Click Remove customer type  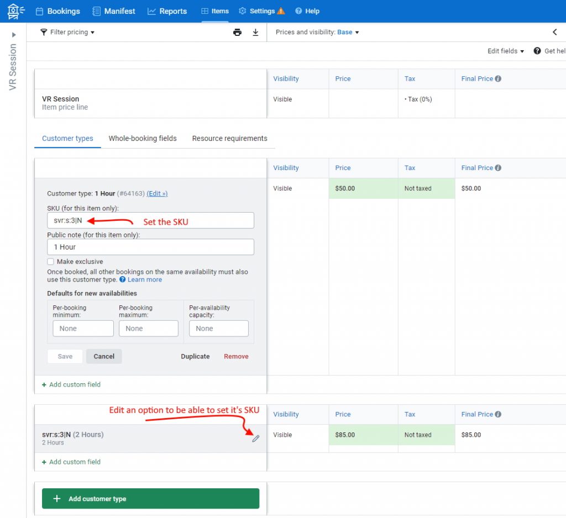(x=236, y=356)
